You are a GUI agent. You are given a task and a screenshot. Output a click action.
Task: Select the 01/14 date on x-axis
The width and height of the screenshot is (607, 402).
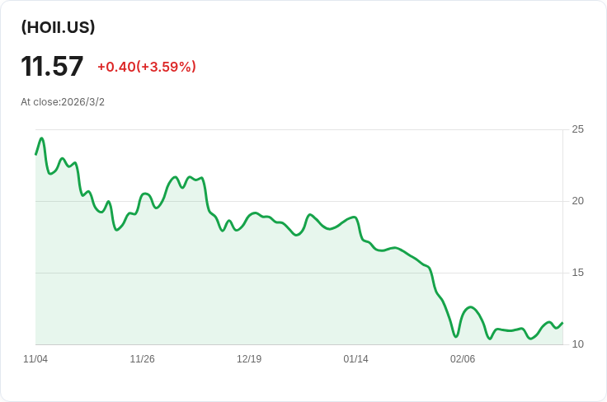pyautogui.click(x=355, y=359)
